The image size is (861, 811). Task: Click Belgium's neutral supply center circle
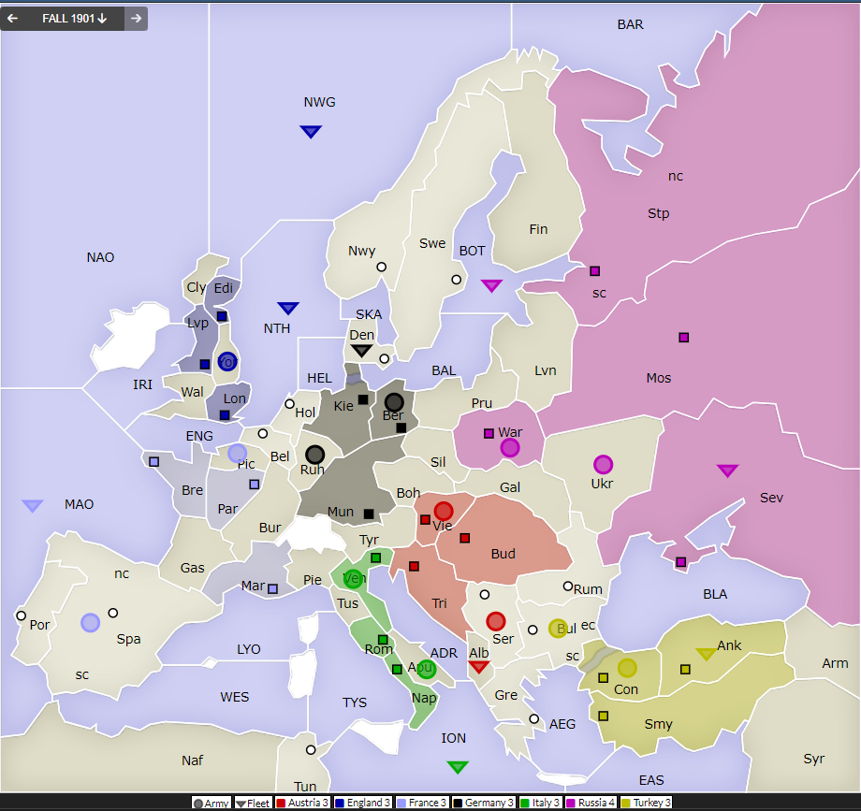pos(263,434)
